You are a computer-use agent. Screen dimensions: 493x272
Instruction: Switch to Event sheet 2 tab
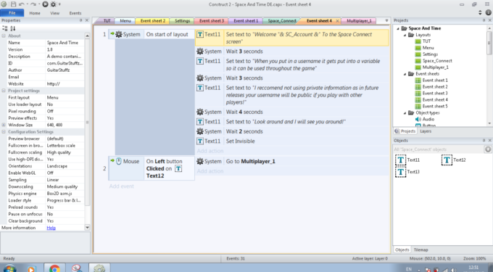[x=152, y=21]
